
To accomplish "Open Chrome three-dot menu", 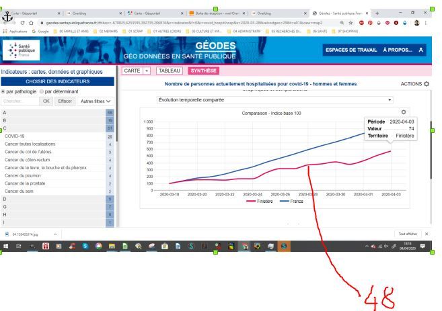I will (x=426, y=23).
